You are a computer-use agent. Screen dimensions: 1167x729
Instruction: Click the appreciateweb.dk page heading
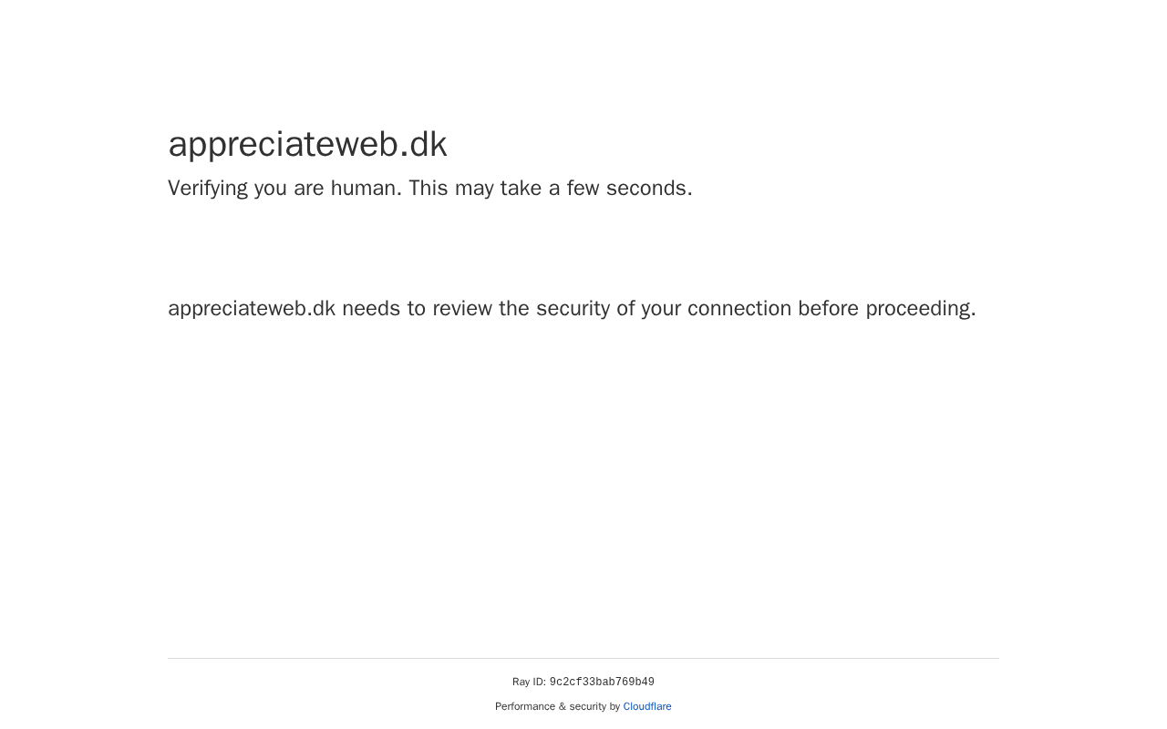tap(307, 145)
